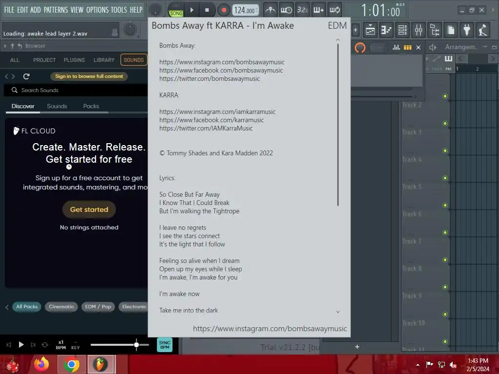Click the 124.000 tempo field
499x374 pixels.
click(x=246, y=10)
